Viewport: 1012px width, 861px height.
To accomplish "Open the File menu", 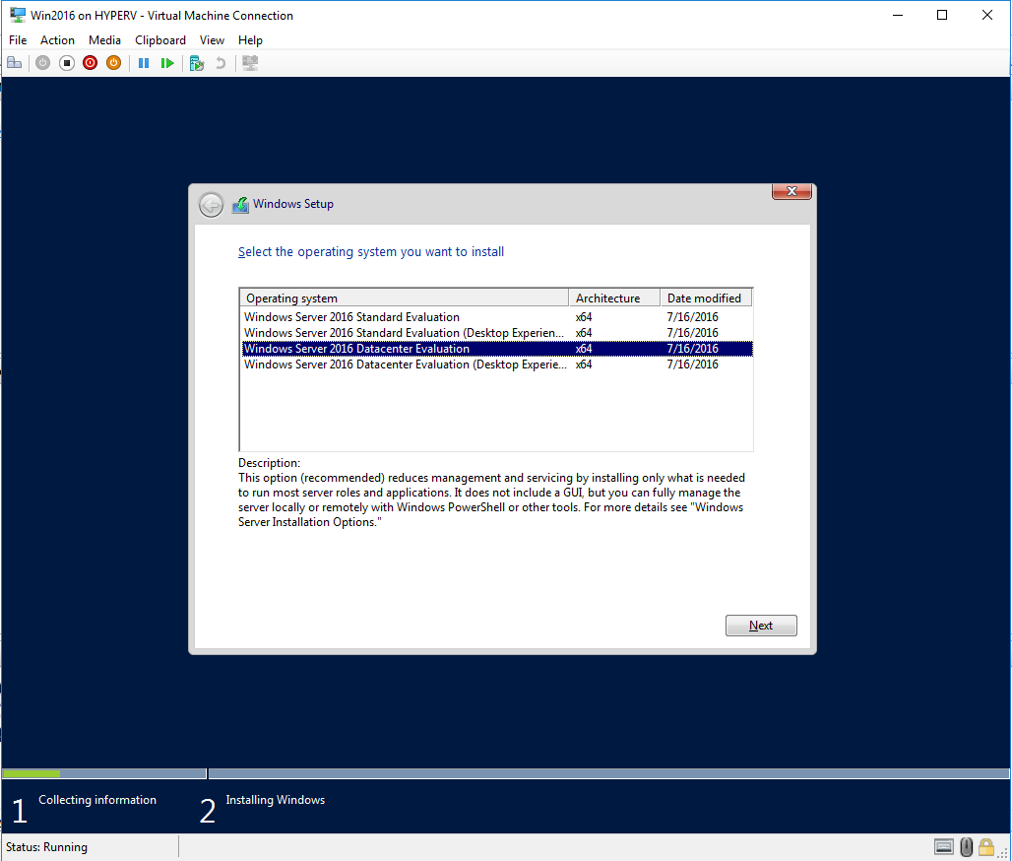I will pyautogui.click(x=18, y=40).
